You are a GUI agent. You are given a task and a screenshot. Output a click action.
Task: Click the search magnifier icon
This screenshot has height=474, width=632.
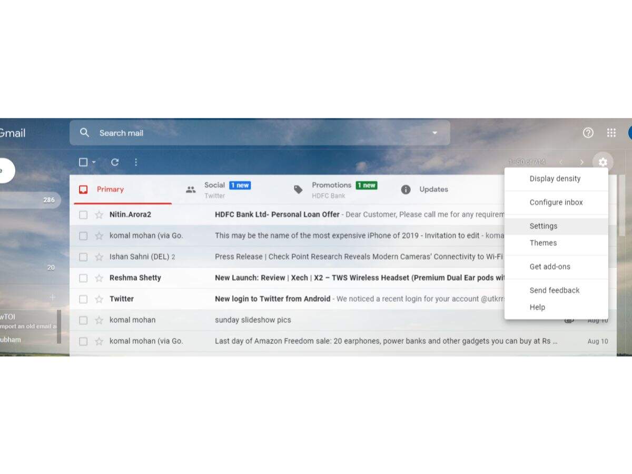(84, 133)
